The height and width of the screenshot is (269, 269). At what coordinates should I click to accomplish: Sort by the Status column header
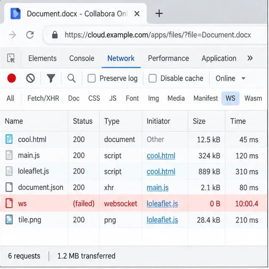coord(83,121)
